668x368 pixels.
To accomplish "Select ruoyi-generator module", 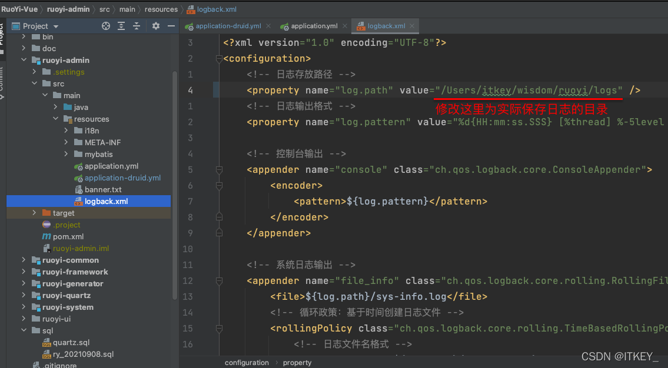I will 73,284.
